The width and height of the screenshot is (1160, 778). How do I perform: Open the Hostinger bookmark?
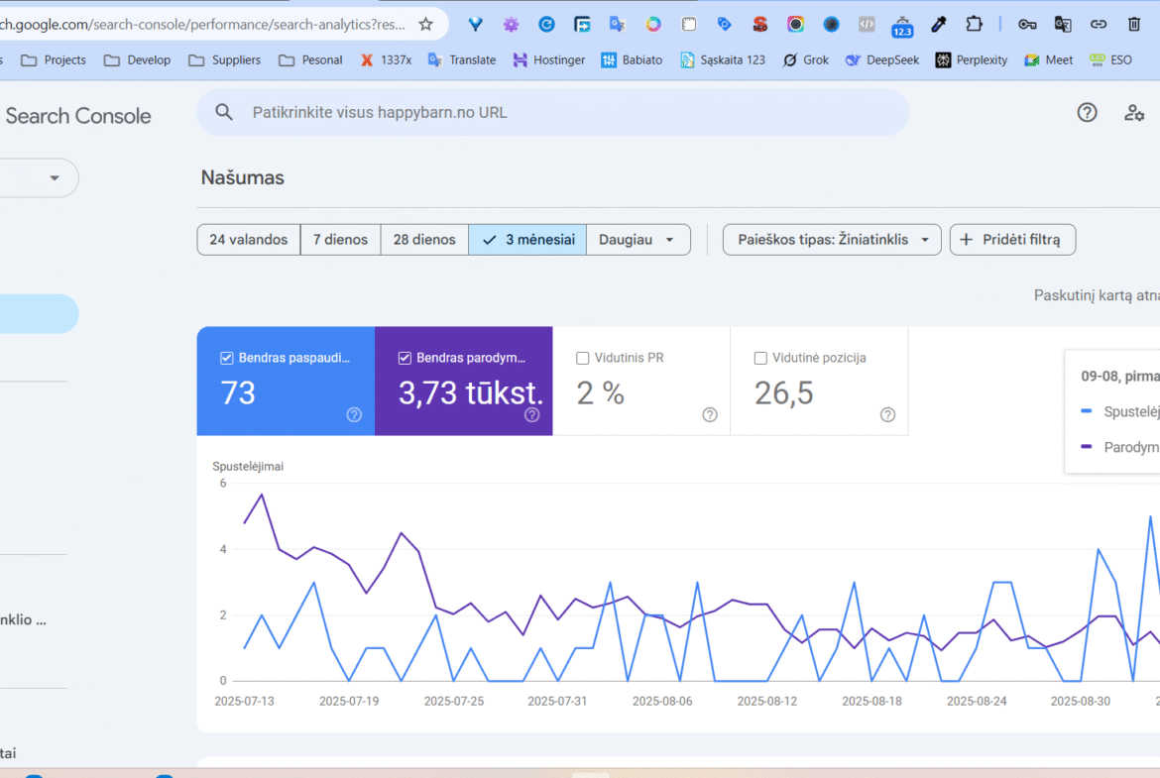coord(549,59)
